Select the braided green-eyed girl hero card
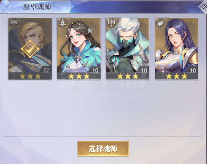Screen dimensions: 207x164 click(79, 49)
